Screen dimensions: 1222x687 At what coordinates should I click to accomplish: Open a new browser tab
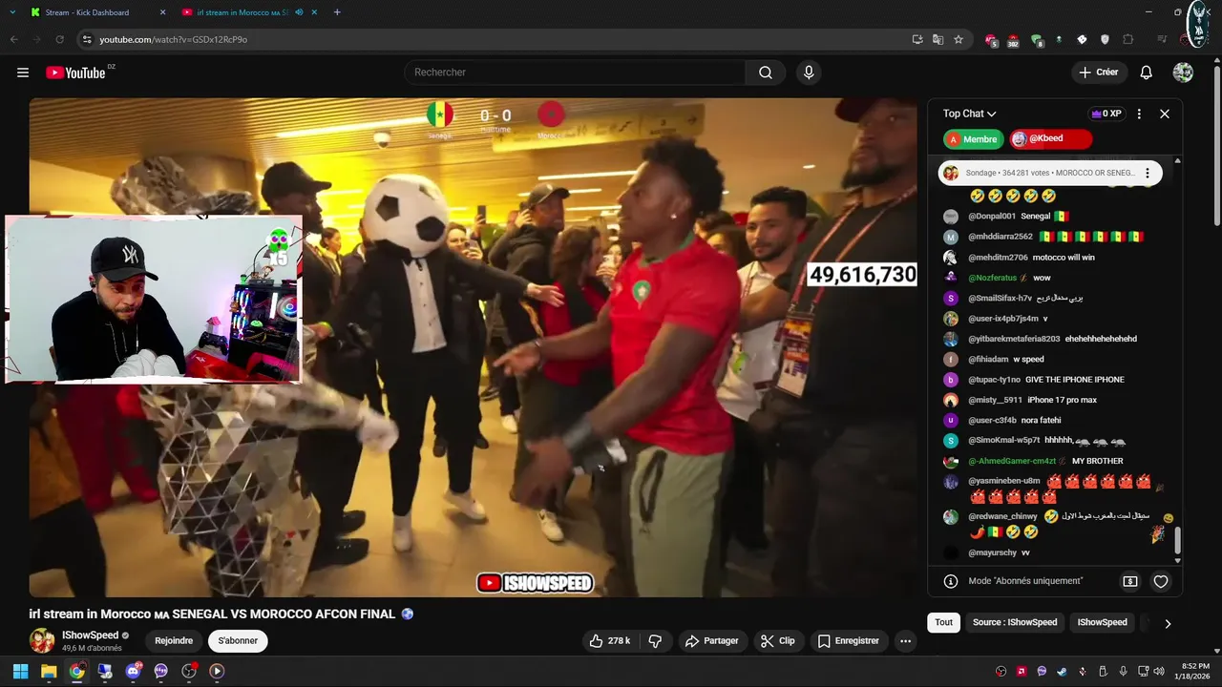(337, 12)
